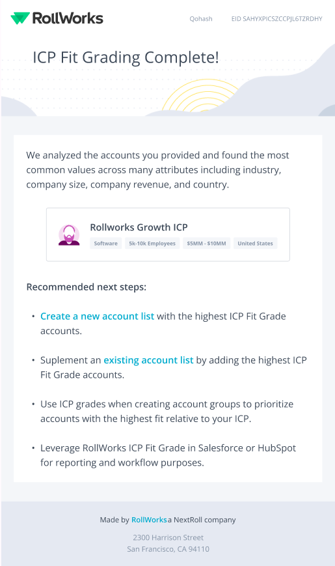Open the Create a new account list link
This screenshot has height=566, width=335.
coord(97,316)
